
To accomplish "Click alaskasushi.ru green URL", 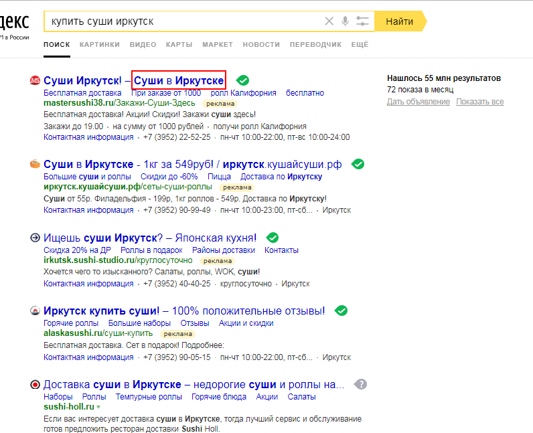I will [98, 333].
